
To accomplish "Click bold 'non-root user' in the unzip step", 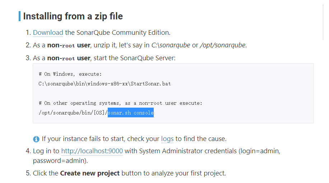I will [x=69, y=45].
